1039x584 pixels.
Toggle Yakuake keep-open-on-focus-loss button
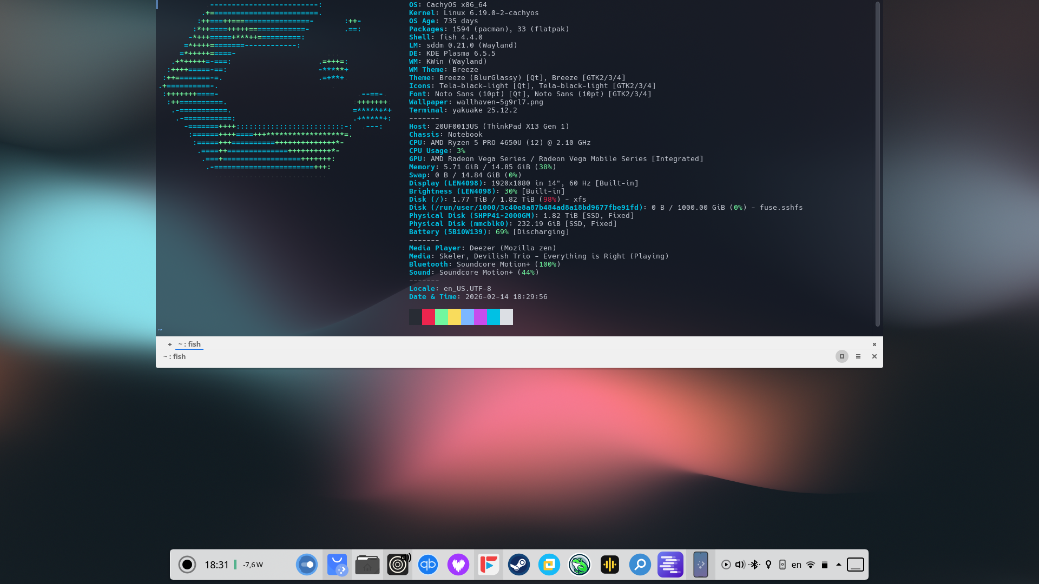(x=841, y=356)
